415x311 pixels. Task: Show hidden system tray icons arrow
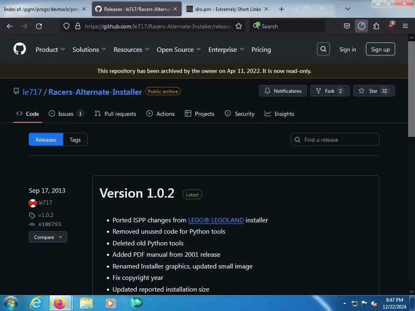(x=344, y=303)
